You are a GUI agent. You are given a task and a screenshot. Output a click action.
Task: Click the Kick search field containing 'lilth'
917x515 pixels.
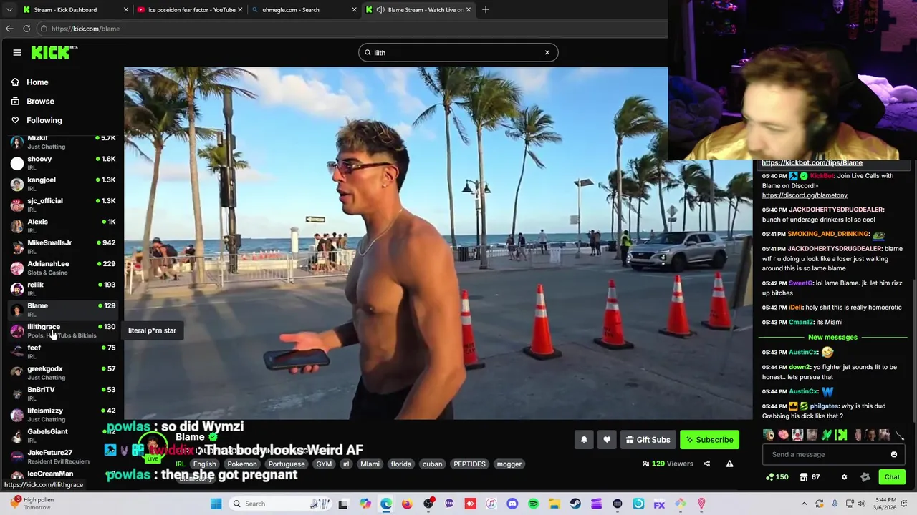tap(458, 52)
